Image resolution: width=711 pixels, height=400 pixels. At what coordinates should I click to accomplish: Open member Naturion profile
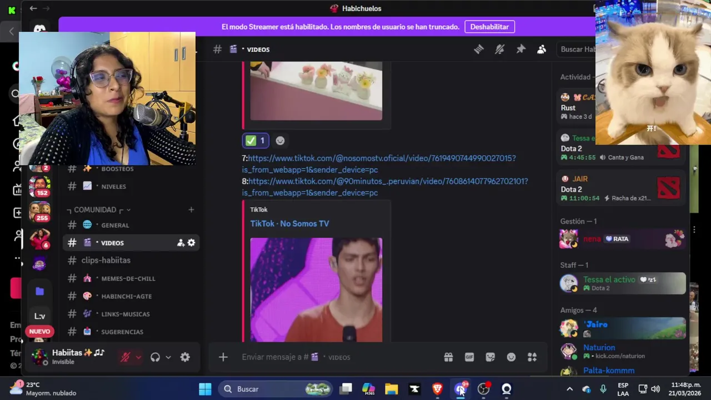click(x=622, y=351)
